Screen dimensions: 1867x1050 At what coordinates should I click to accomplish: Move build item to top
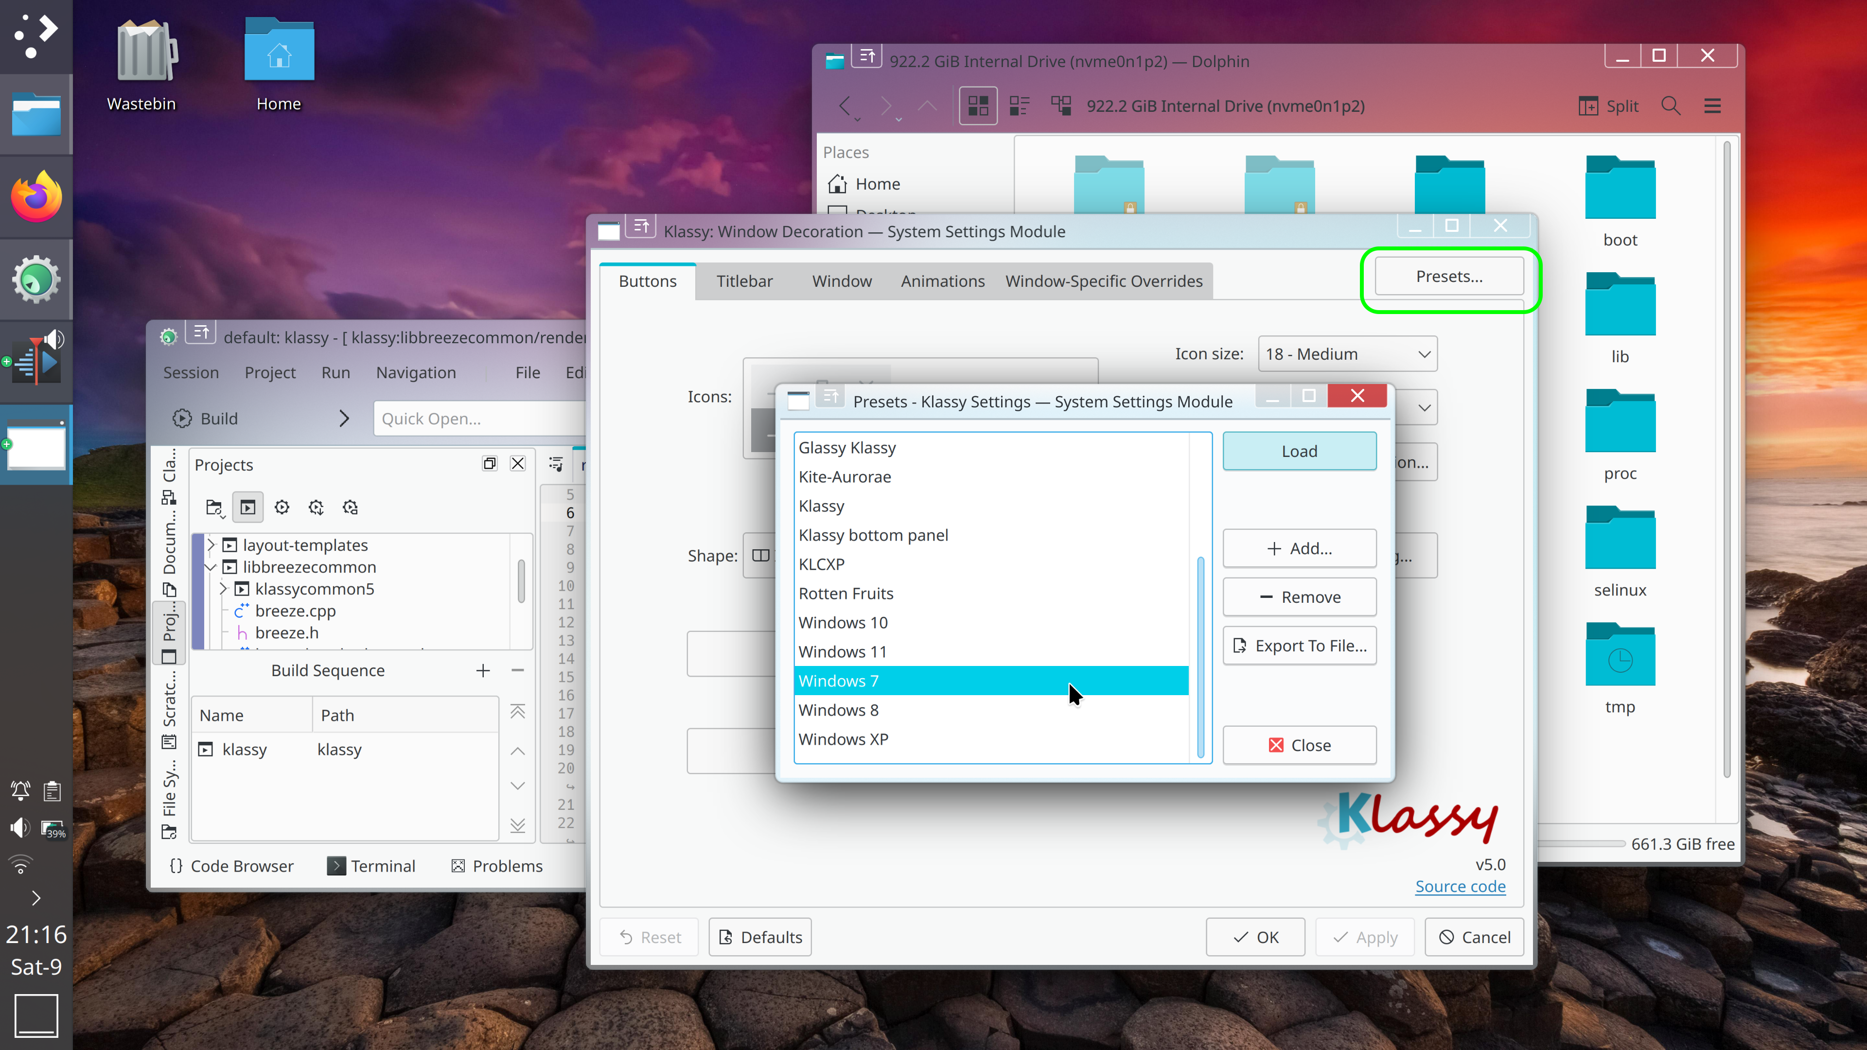517,712
